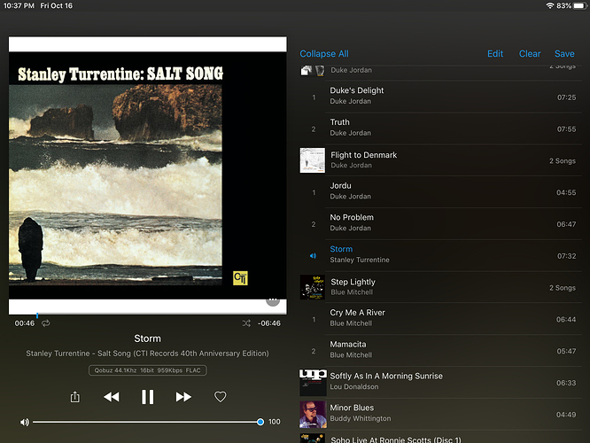Favorite the track with heart icon
The width and height of the screenshot is (590, 443).
click(220, 397)
